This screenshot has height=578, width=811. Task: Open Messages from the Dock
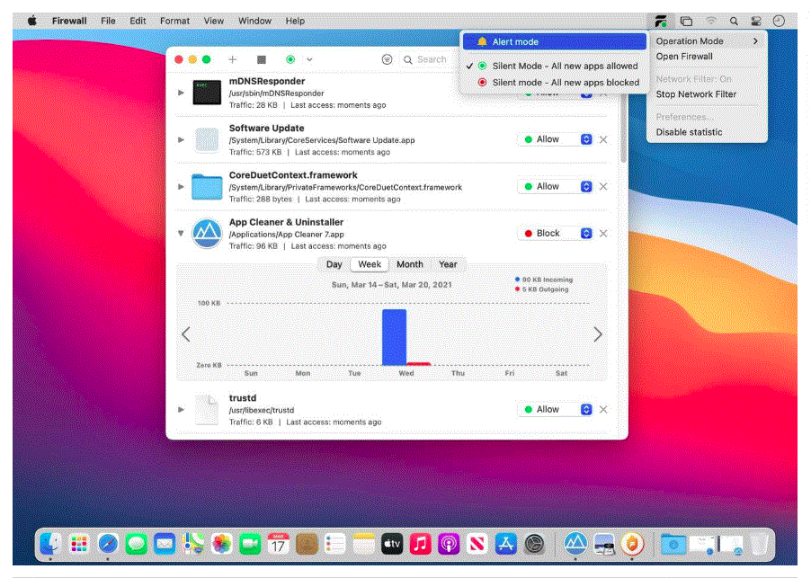coord(136,544)
